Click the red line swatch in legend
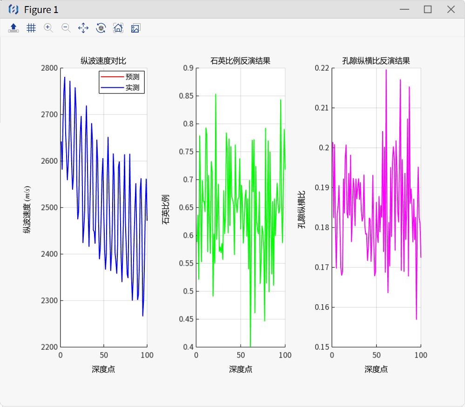Screen dimensions: 465x407 tap(112, 77)
